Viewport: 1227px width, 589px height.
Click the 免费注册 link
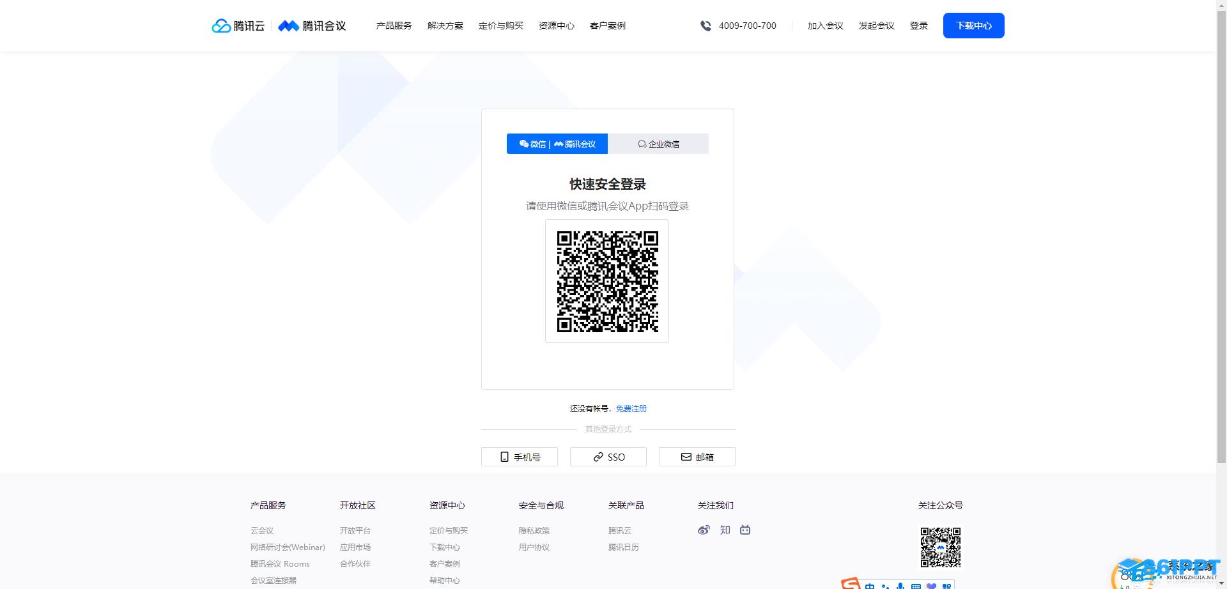pyautogui.click(x=631, y=408)
